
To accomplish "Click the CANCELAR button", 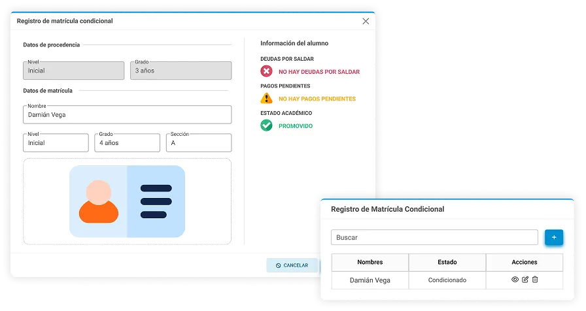I will coord(292,265).
